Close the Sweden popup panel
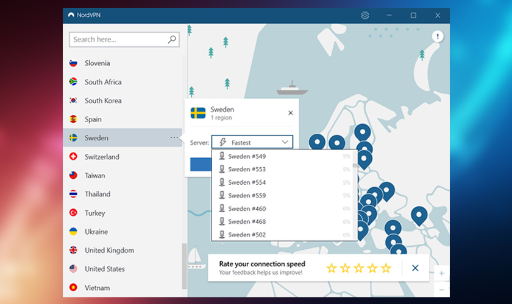The height and width of the screenshot is (304, 512). click(x=290, y=112)
